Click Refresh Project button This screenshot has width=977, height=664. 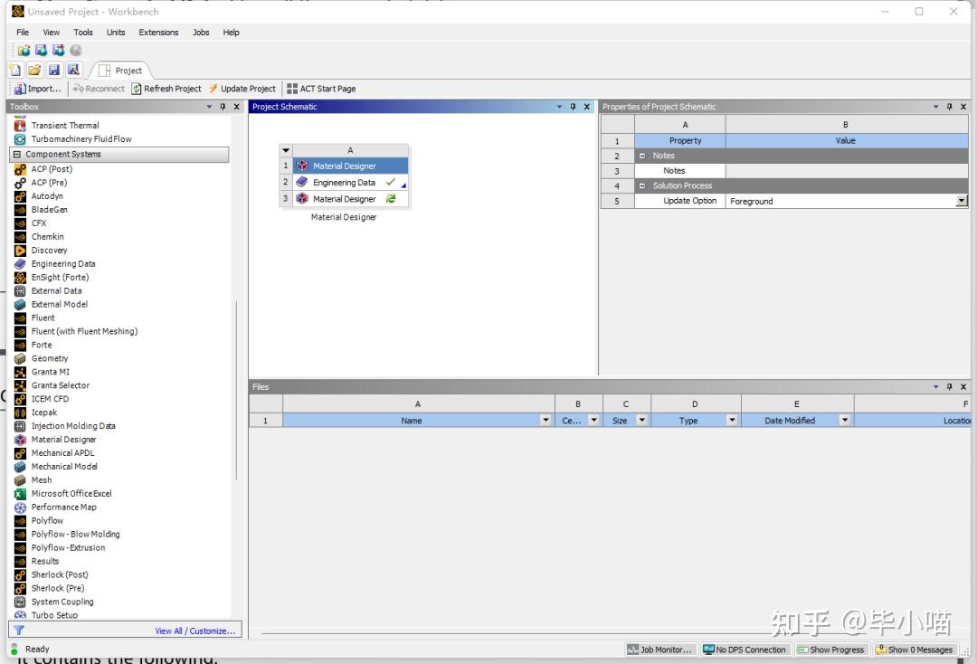click(166, 89)
